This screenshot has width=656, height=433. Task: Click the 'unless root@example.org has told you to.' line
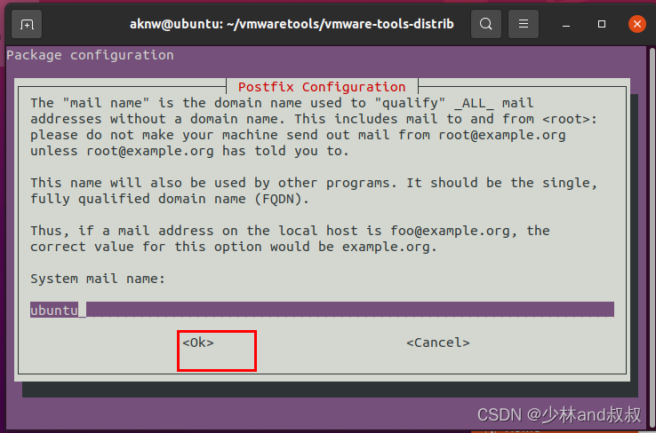tap(189, 151)
